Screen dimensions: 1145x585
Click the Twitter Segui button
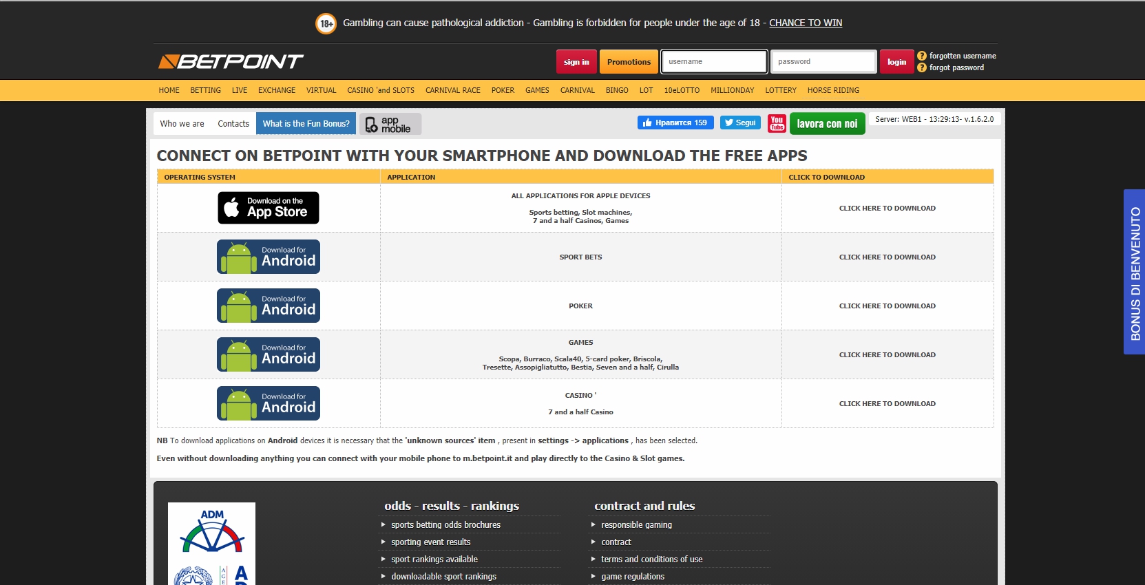click(x=740, y=123)
